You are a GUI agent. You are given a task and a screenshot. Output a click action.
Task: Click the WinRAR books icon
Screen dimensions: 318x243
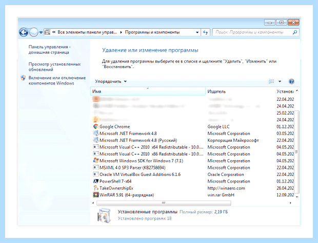click(x=96, y=195)
